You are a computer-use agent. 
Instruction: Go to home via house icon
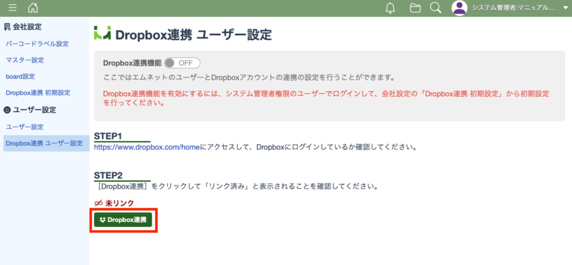(33, 8)
